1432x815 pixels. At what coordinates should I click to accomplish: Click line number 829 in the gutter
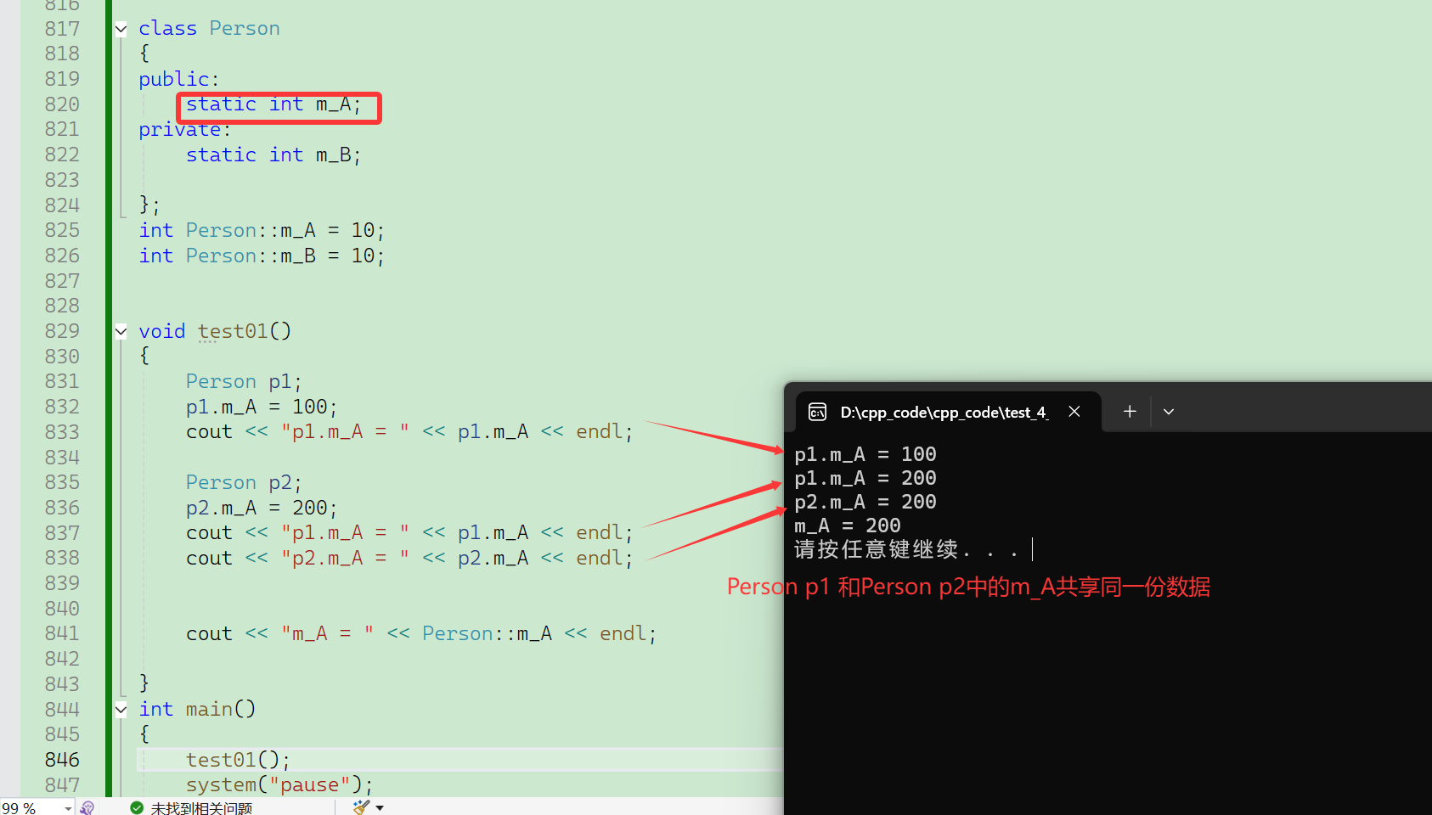(x=62, y=331)
